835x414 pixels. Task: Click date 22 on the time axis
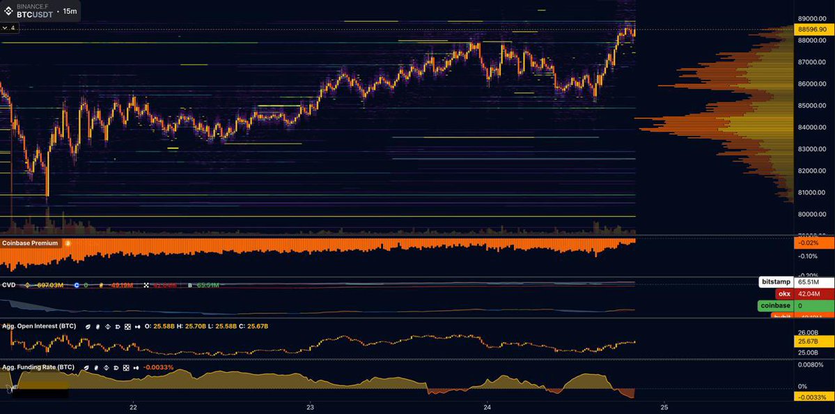pyautogui.click(x=134, y=407)
